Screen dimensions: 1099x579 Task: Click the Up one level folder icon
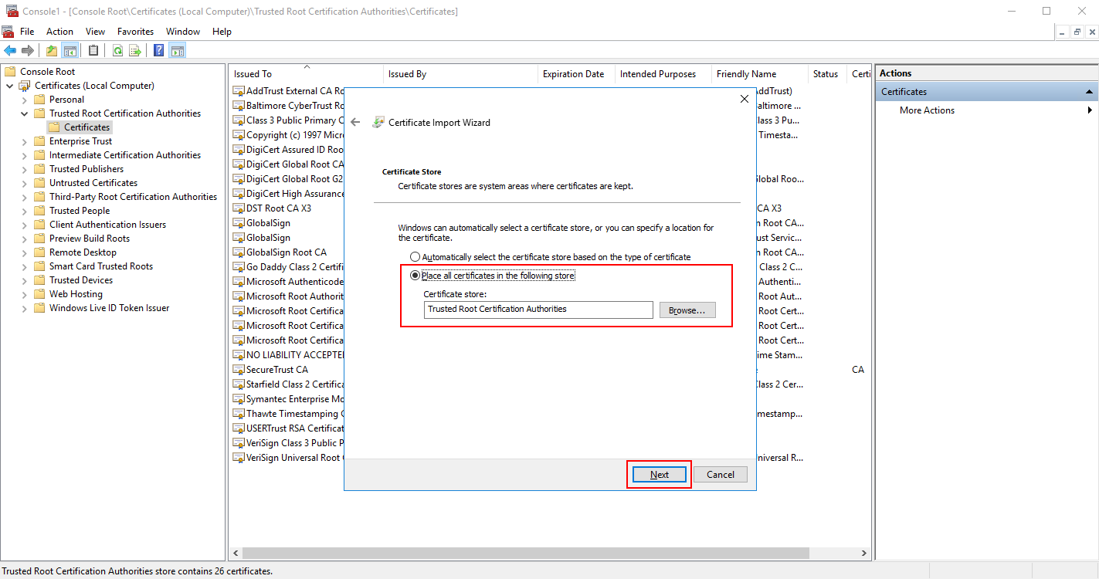(52, 50)
